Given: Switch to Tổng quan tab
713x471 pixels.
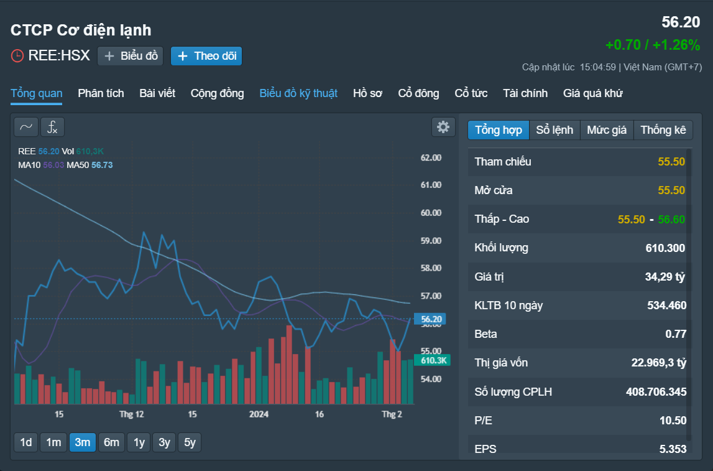Looking at the screenshot, I should point(37,93).
